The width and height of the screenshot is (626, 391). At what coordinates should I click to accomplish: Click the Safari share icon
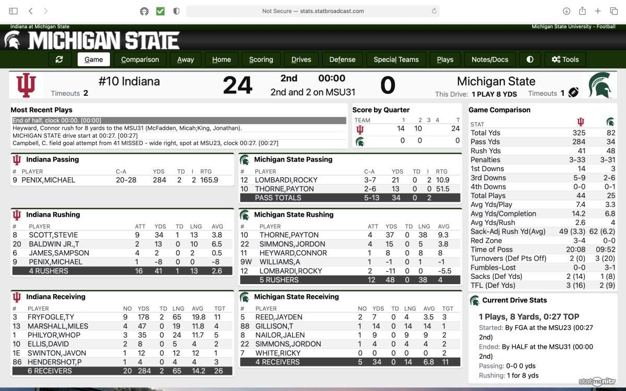(x=582, y=11)
